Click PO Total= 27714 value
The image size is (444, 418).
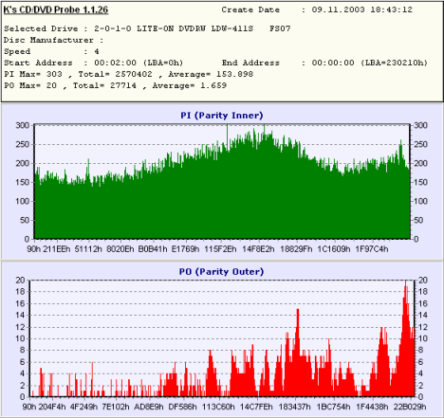104,85
